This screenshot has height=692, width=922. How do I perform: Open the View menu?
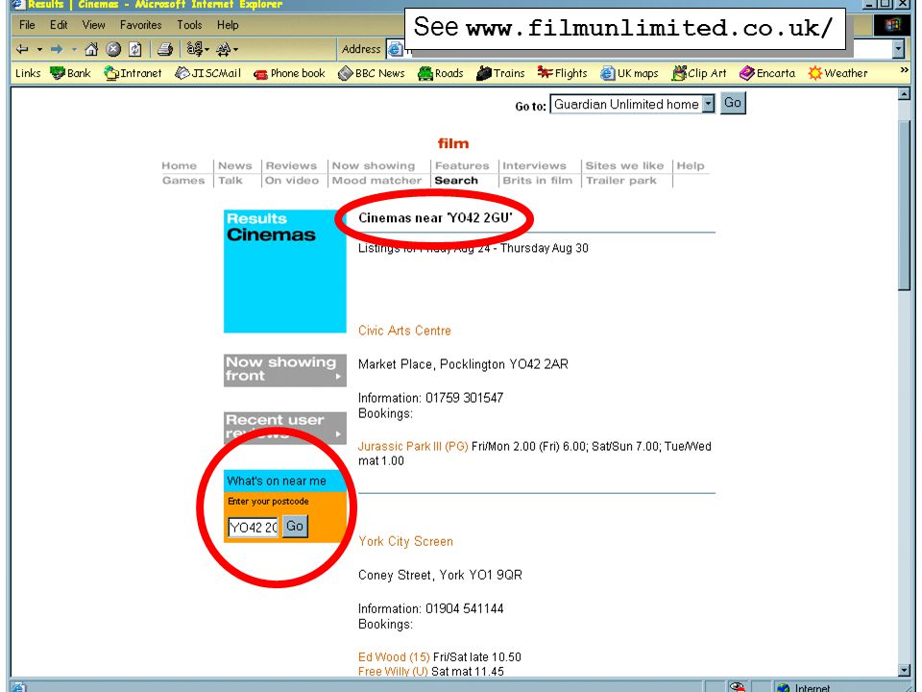click(x=93, y=25)
